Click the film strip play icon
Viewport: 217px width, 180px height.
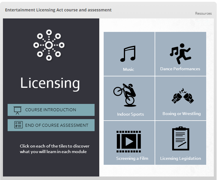point(129,142)
